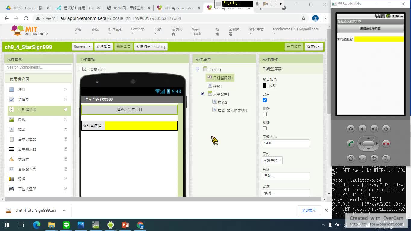This screenshot has height=231, width=411.
Task: Click the 字體大小 14.0 field
Action: (286, 143)
